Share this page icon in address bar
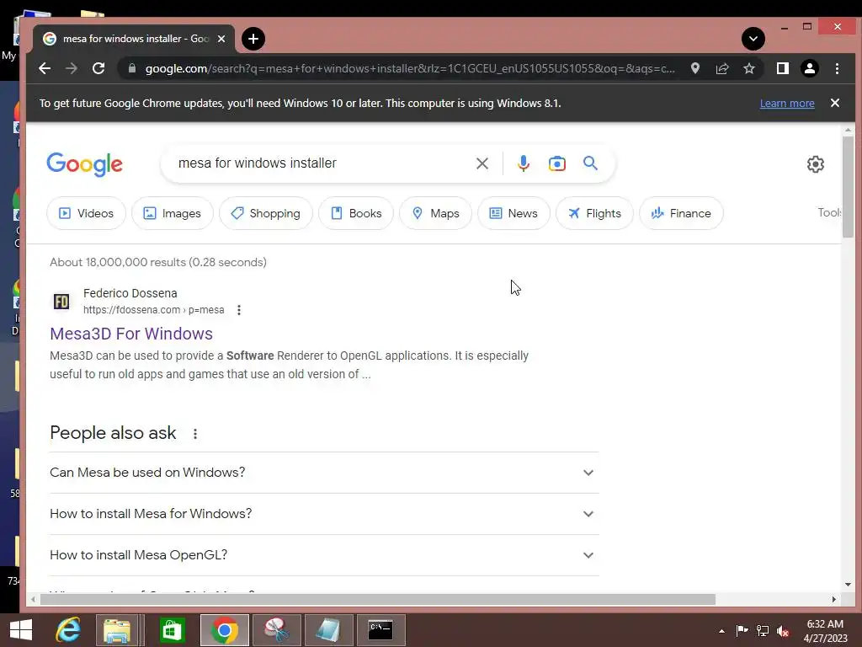Screen dimensions: 862x647 [x=721, y=68]
